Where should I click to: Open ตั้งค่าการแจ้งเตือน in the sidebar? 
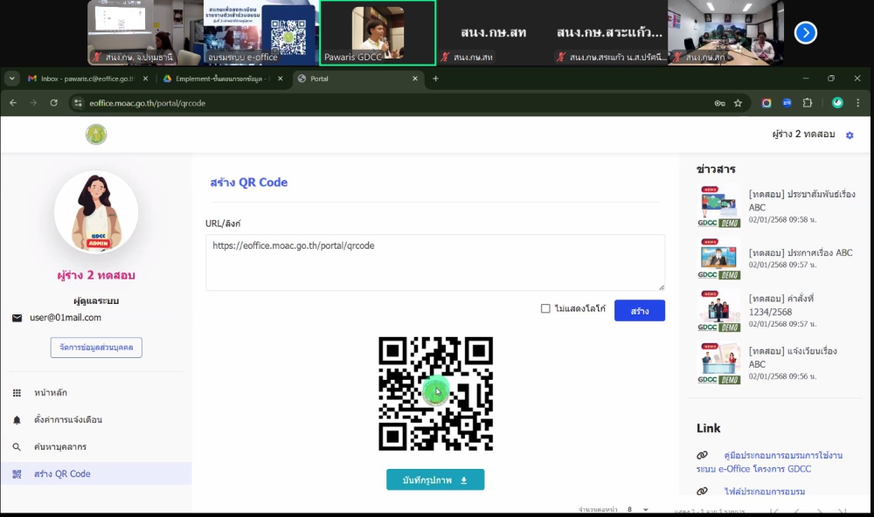tap(68, 420)
